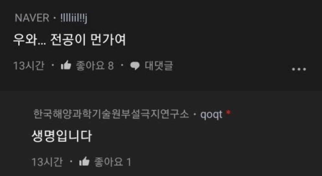
Task: Like the qoqt reply with the thumbs-up icon
Action: tap(85, 161)
